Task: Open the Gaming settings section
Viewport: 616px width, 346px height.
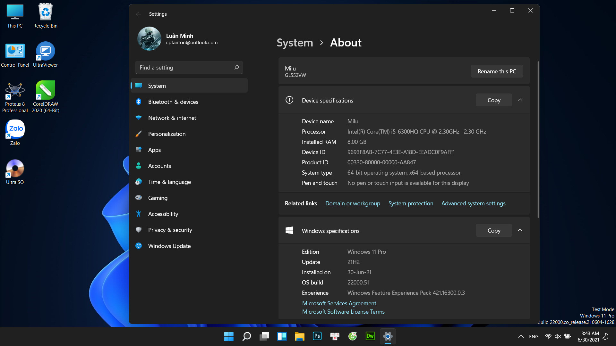Action: pyautogui.click(x=189, y=198)
